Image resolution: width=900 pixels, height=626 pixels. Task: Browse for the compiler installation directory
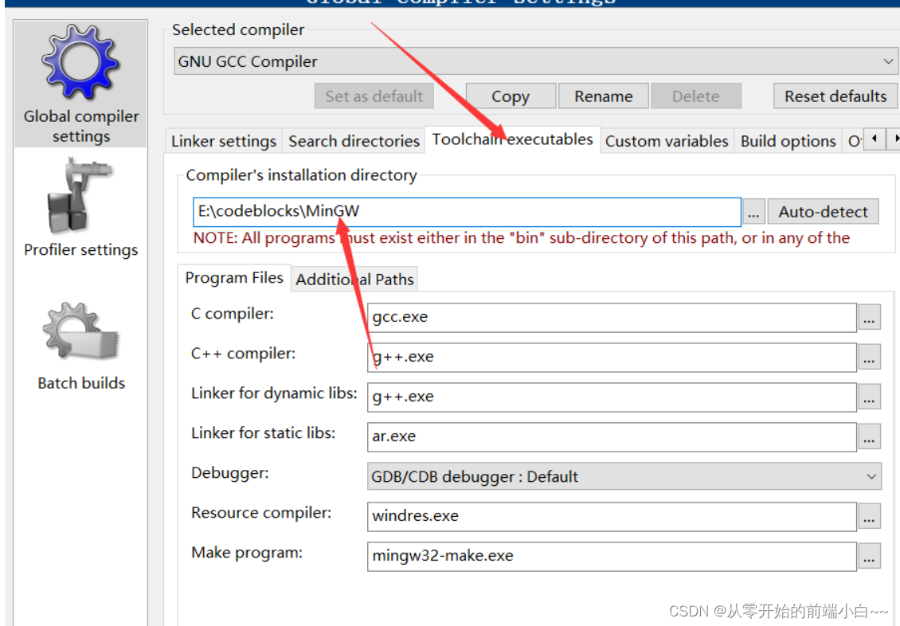click(x=753, y=212)
